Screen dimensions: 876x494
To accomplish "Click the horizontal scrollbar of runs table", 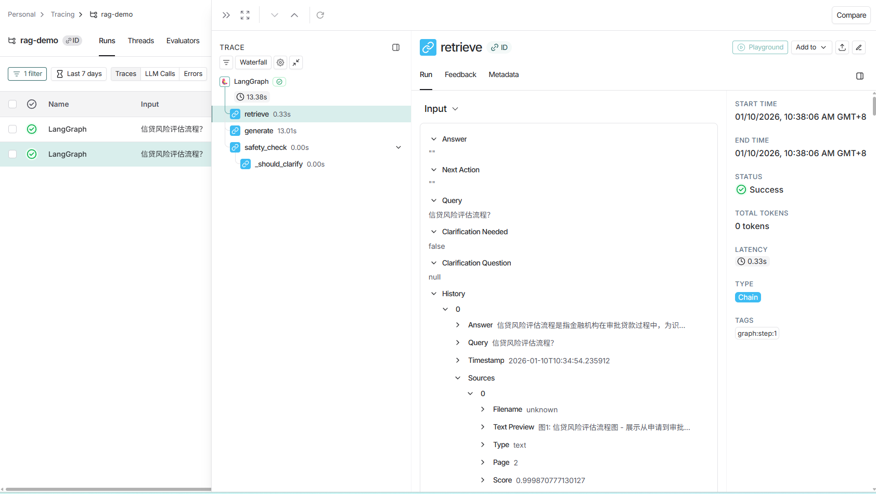I will click(x=108, y=489).
